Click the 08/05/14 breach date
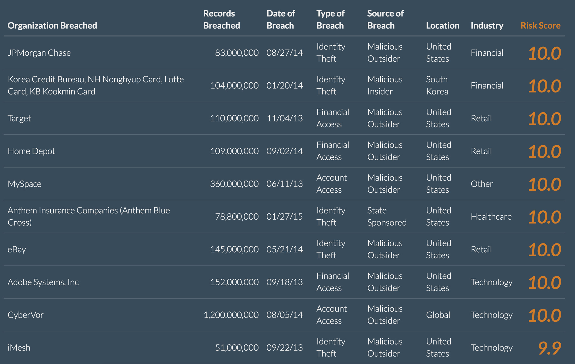The height and width of the screenshot is (364, 575). pos(285,315)
